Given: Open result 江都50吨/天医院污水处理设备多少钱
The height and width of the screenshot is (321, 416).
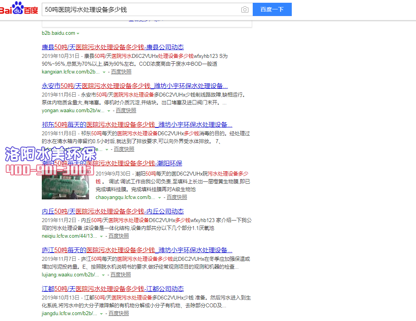Looking at the screenshot, I should point(113,289).
